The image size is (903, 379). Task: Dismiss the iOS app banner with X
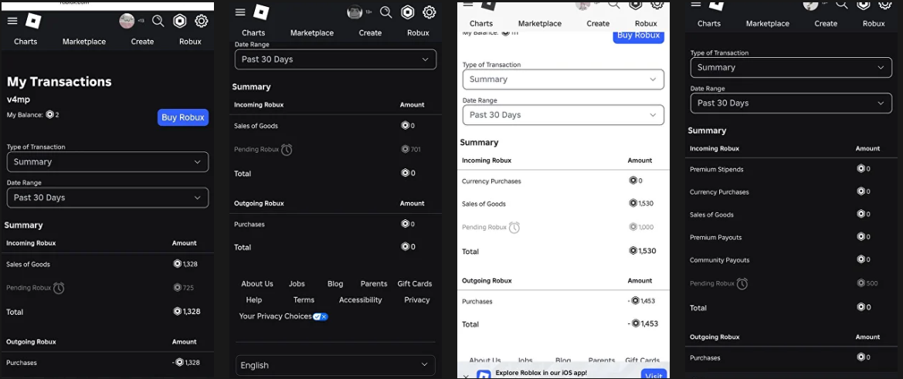tap(466, 376)
